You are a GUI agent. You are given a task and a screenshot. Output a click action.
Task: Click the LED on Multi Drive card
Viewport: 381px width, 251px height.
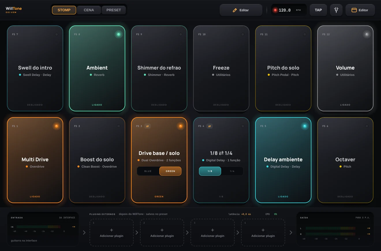point(56,126)
